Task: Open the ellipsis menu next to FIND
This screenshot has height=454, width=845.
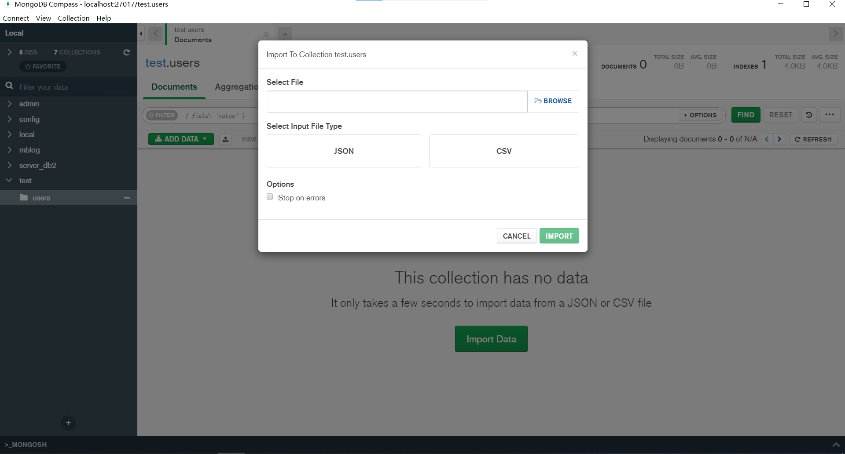Action: [830, 115]
